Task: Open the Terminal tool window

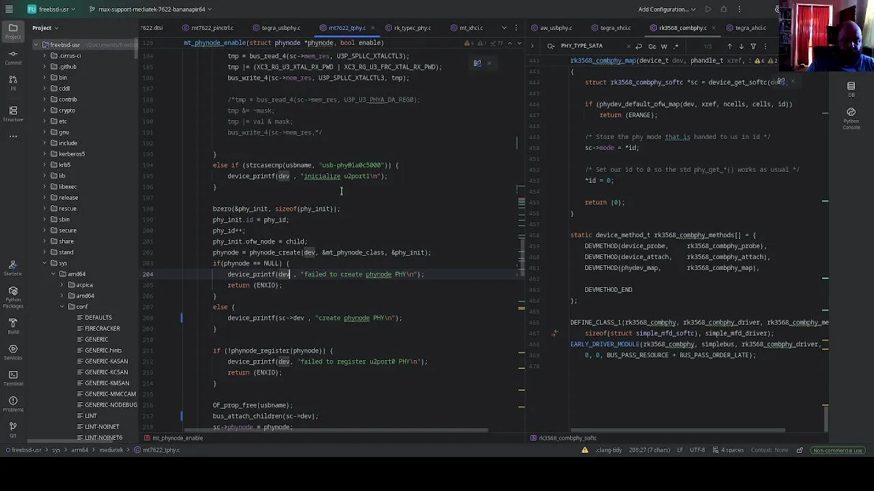Action: click(x=13, y=378)
